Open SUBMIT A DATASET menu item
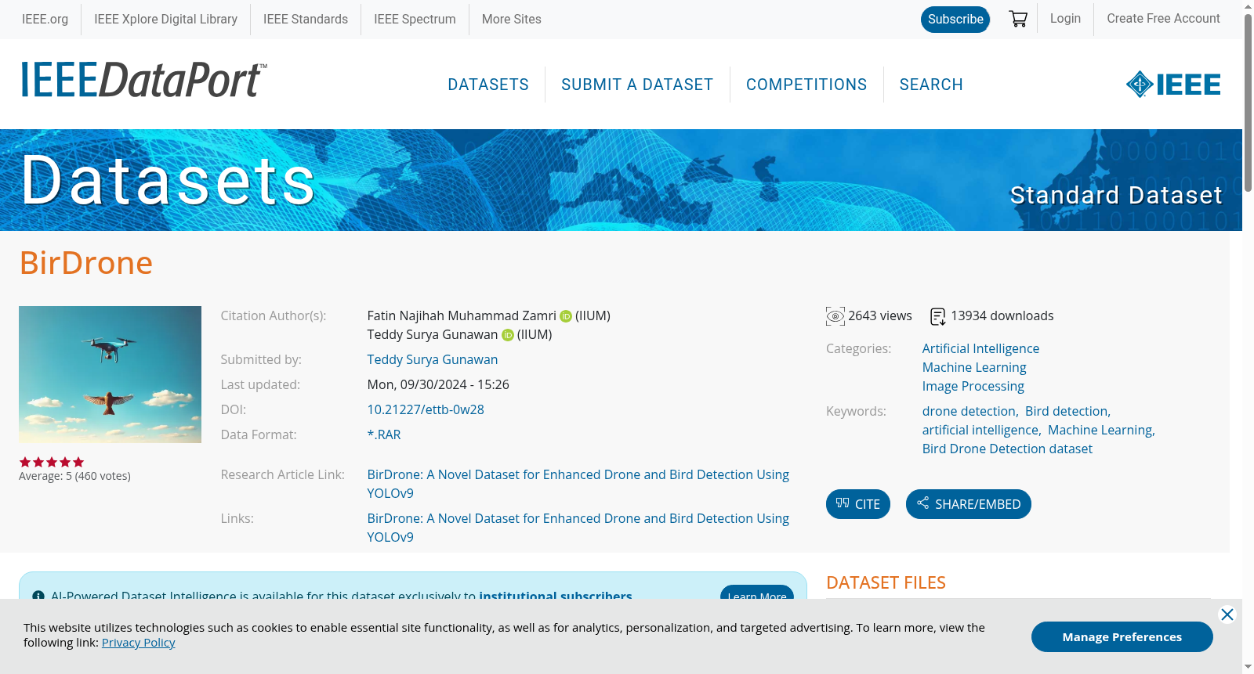 click(637, 85)
